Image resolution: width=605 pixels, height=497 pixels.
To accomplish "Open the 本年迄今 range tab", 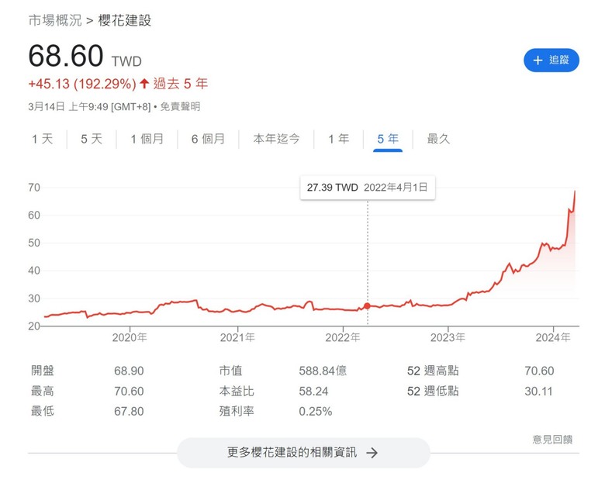I will 276,139.
